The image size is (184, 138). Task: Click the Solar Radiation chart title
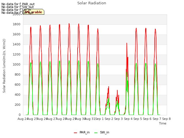tap(92, 3)
